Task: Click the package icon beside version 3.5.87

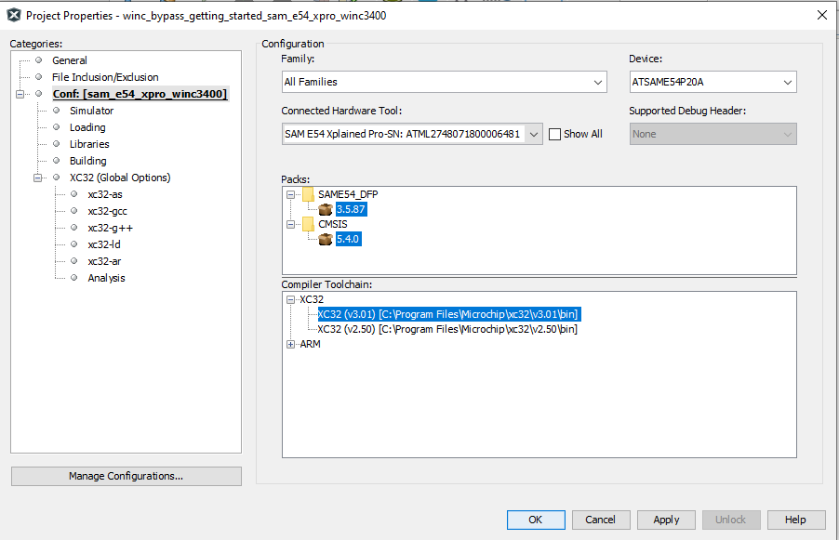Action: (x=326, y=209)
